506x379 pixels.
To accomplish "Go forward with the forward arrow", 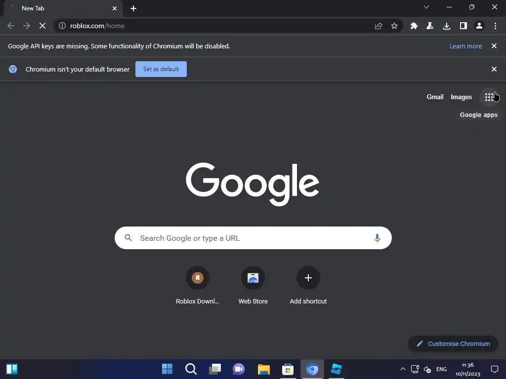I will (27, 26).
